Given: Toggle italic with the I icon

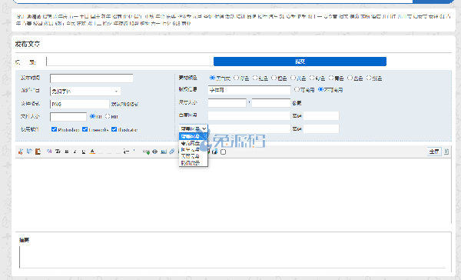Looking at the screenshot, I should (x=75, y=152).
